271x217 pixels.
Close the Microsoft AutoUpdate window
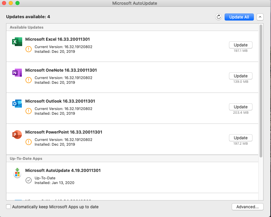click(4, 3)
